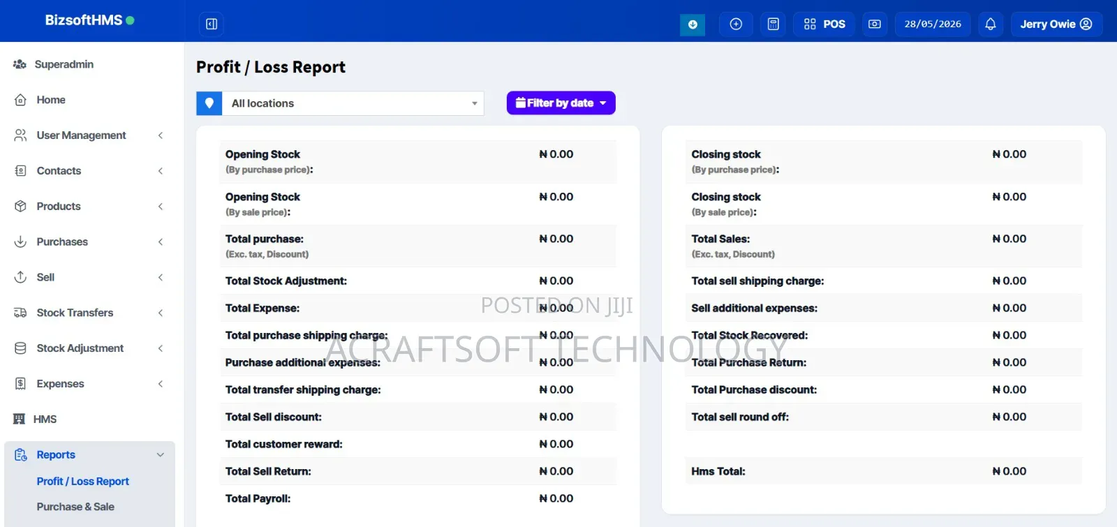Click Total sell shipping charge label
Screen dimensions: 1117x527
click(757, 281)
